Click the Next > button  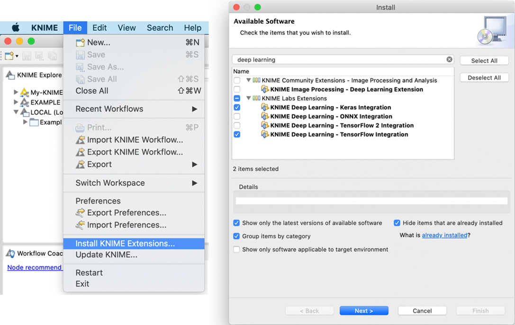click(x=364, y=311)
